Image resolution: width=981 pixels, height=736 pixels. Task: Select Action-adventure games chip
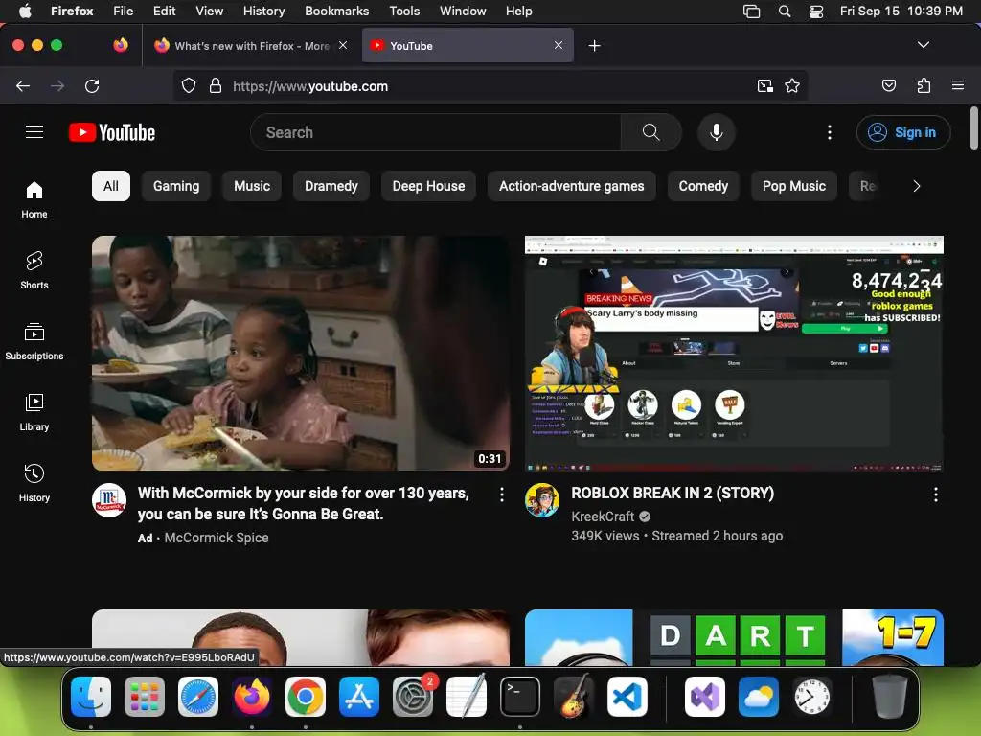coord(571,186)
